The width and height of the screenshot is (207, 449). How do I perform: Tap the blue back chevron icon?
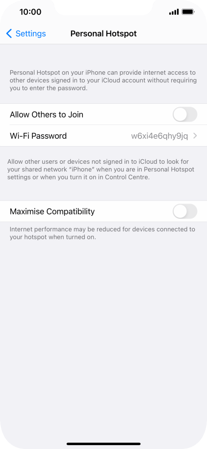coord(9,33)
